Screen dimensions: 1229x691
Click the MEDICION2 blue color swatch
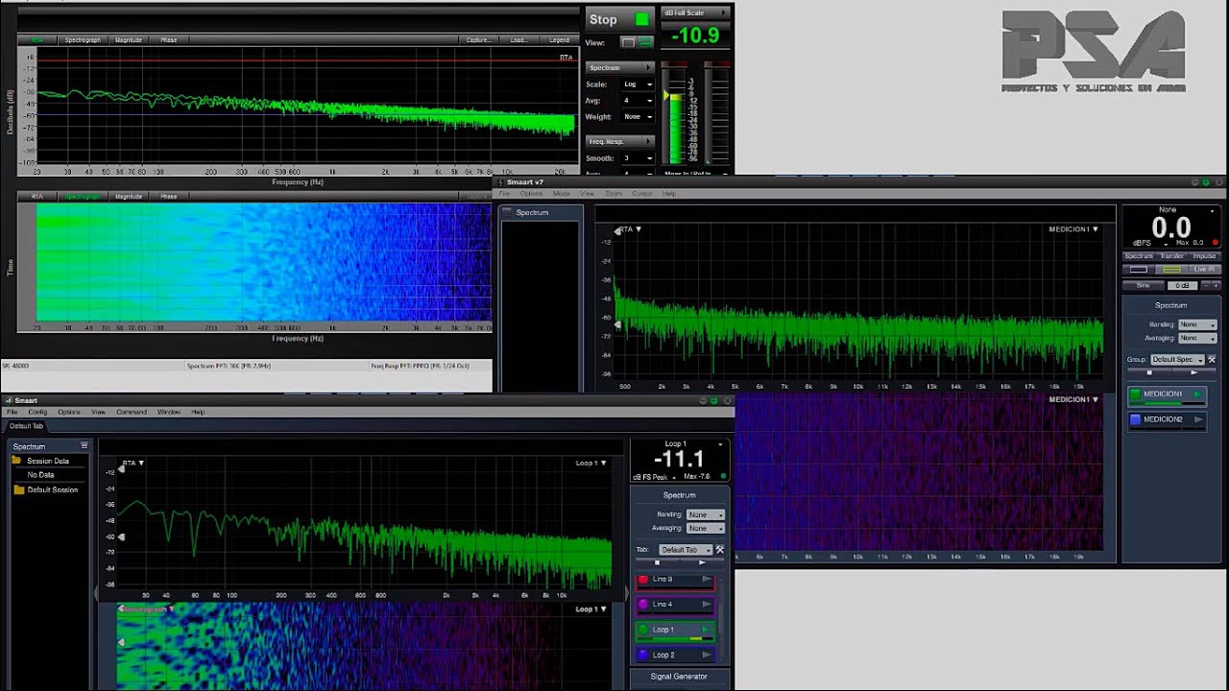pyautogui.click(x=1135, y=419)
